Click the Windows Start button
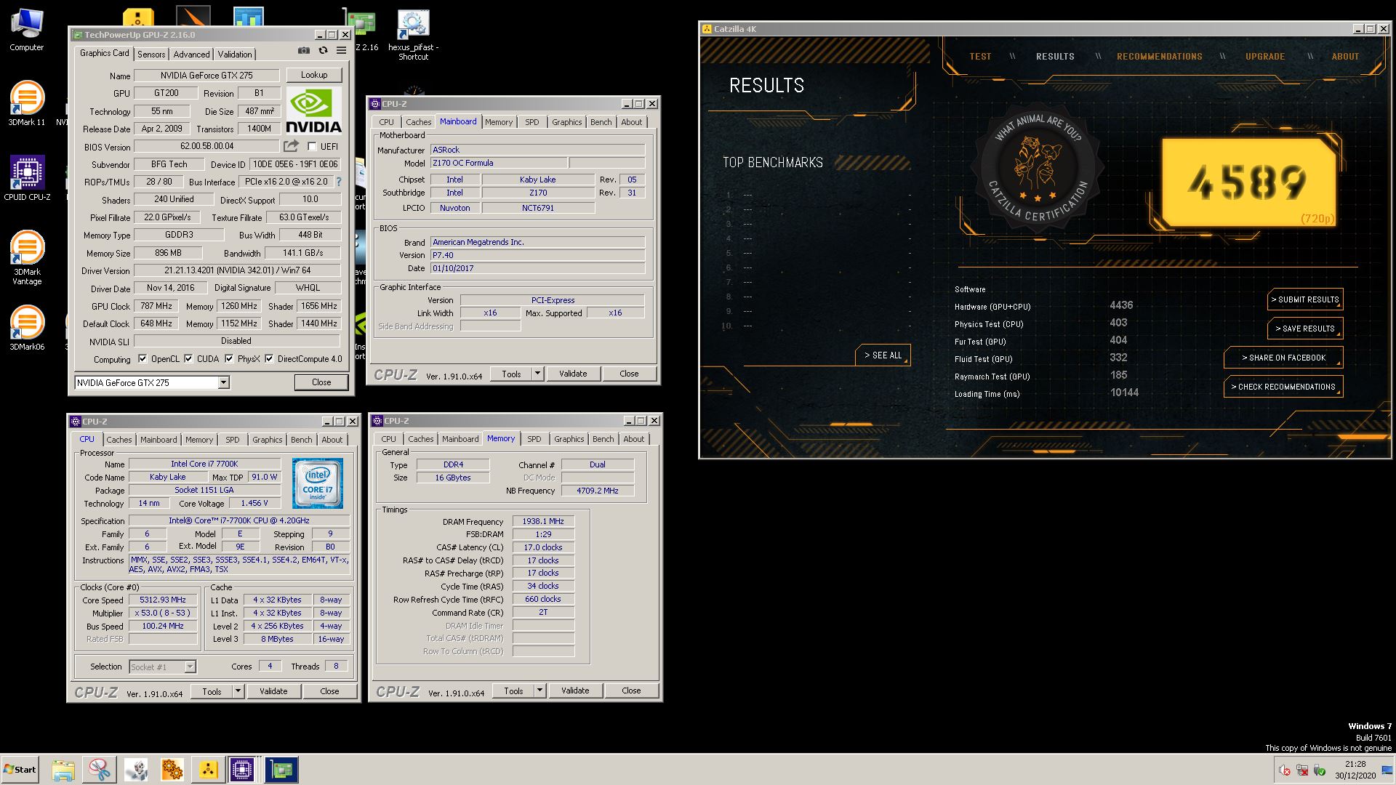This screenshot has height=785, width=1396. (20, 770)
